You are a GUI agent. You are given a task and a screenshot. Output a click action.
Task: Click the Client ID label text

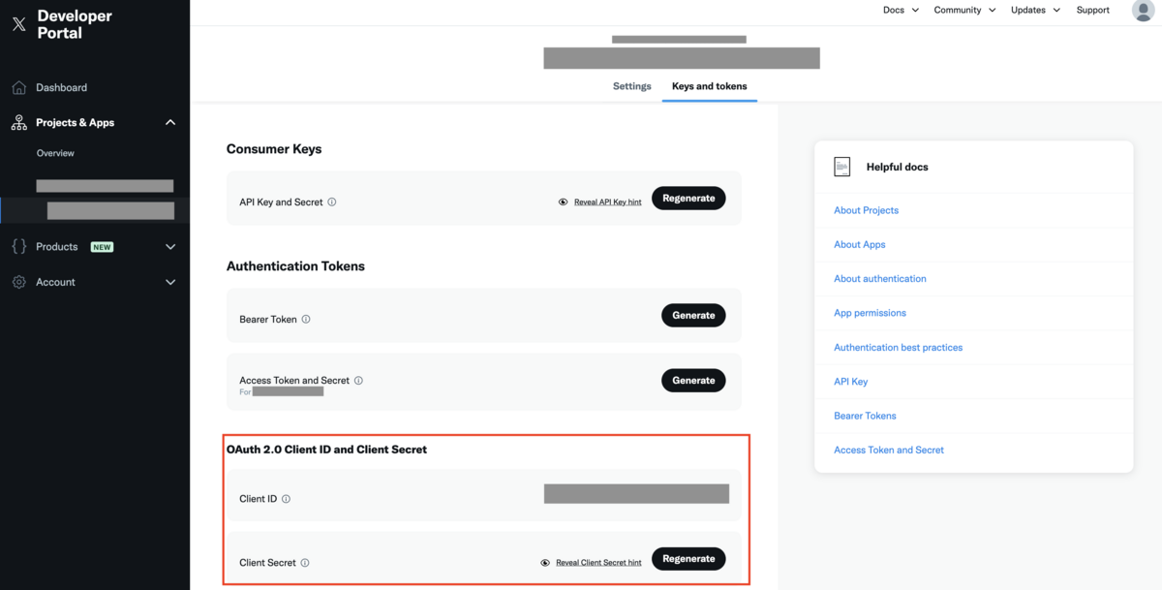pos(259,499)
